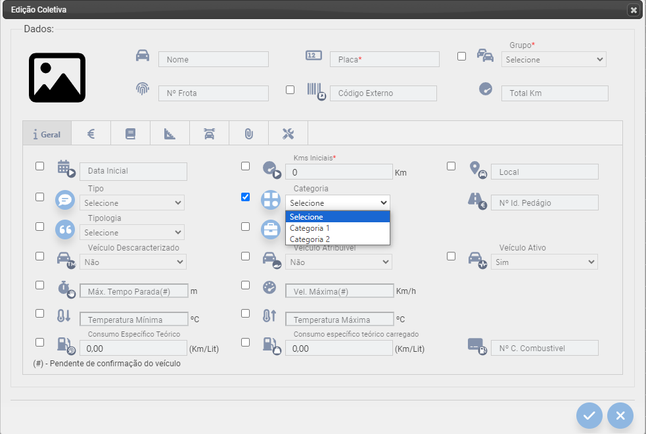Screen dimensions: 646x434
Task: Collapse the open Categoria dropdown
Action: (x=337, y=203)
